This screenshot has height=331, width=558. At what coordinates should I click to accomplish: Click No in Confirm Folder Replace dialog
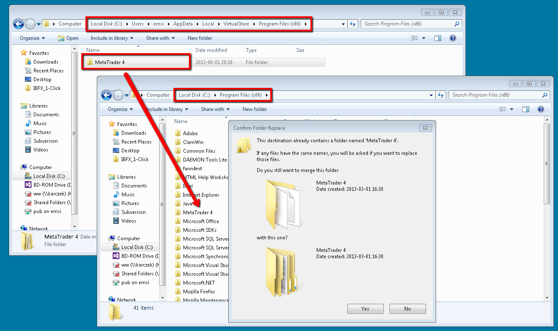(x=407, y=309)
